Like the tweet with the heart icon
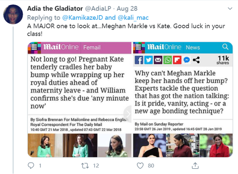The height and width of the screenshot is (174, 238). point(140,165)
